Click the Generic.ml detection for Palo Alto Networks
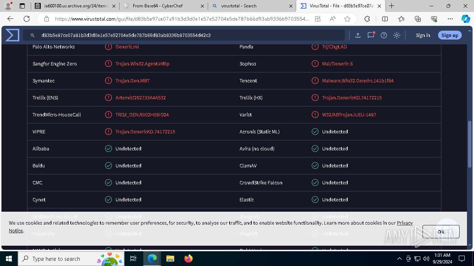Viewport: 474px width, 266px height. click(127, 47)
